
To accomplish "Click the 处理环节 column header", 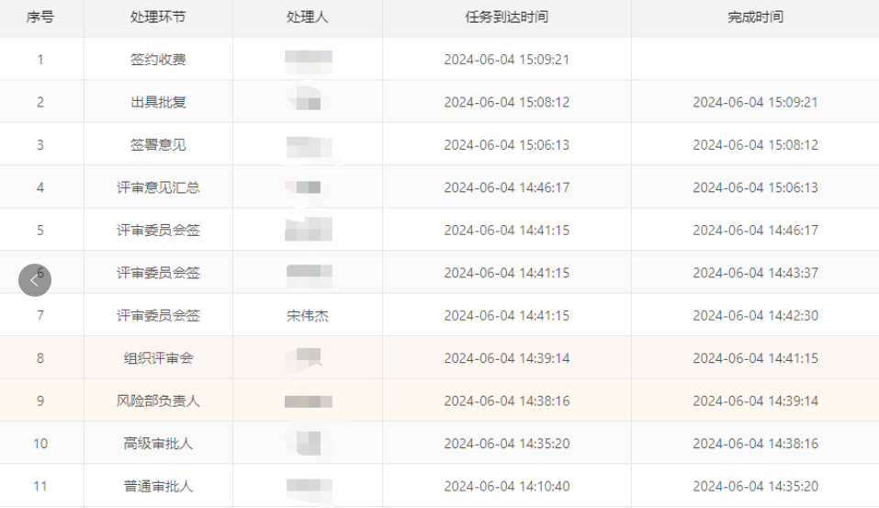I will click(158, 17).
